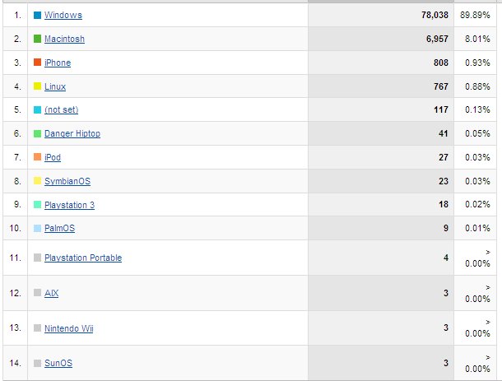Screen dimensions: 502x381
Task: Click the iPod link
Action: point(53,157)
